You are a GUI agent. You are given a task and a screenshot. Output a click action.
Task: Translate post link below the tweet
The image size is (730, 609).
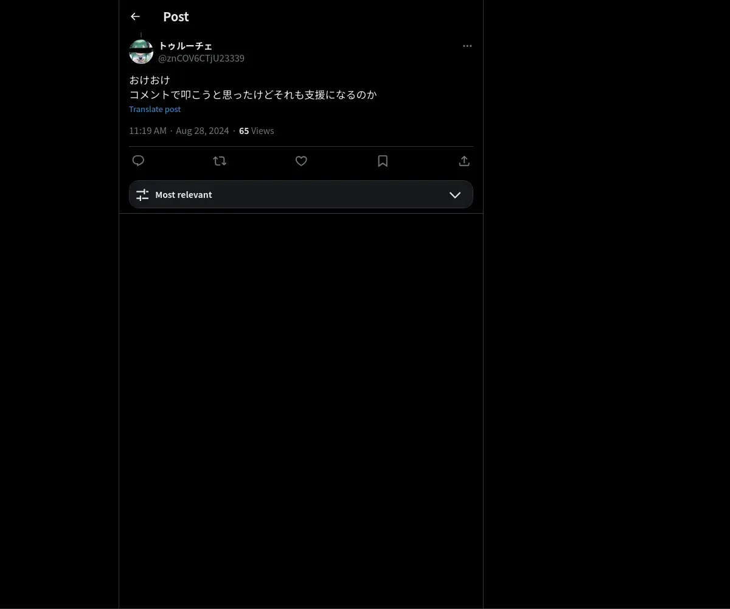(155, 109)
